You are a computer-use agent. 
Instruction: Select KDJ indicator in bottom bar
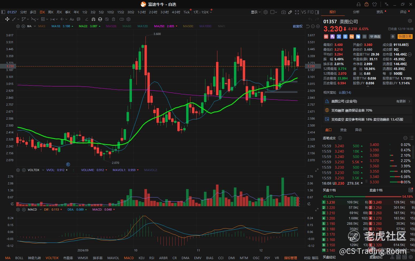coord(142,258)
